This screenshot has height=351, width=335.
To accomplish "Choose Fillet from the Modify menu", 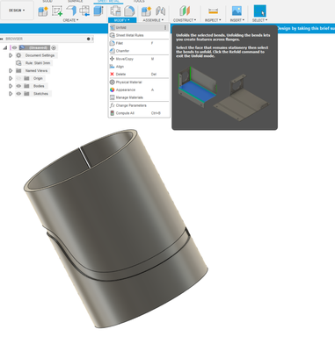I will click(139, 43).
